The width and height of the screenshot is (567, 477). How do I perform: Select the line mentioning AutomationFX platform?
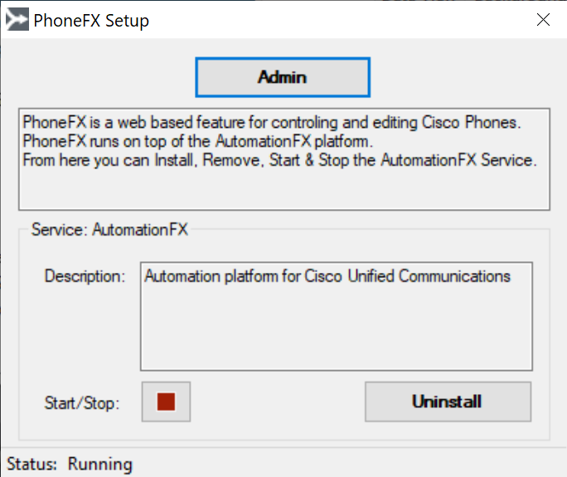(197, 141)
